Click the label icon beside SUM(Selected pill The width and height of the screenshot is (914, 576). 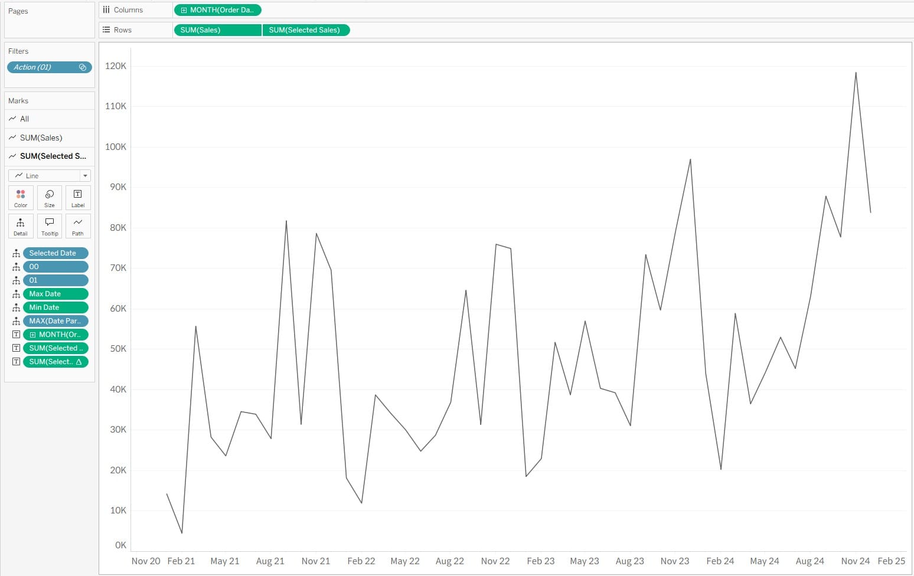tap(16, 348)
